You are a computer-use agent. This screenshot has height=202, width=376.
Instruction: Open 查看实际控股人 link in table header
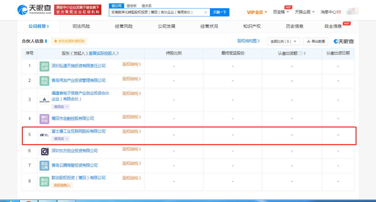pyautogui.click(x=104, y=53)
